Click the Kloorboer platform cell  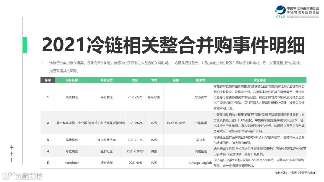(72, 163)
